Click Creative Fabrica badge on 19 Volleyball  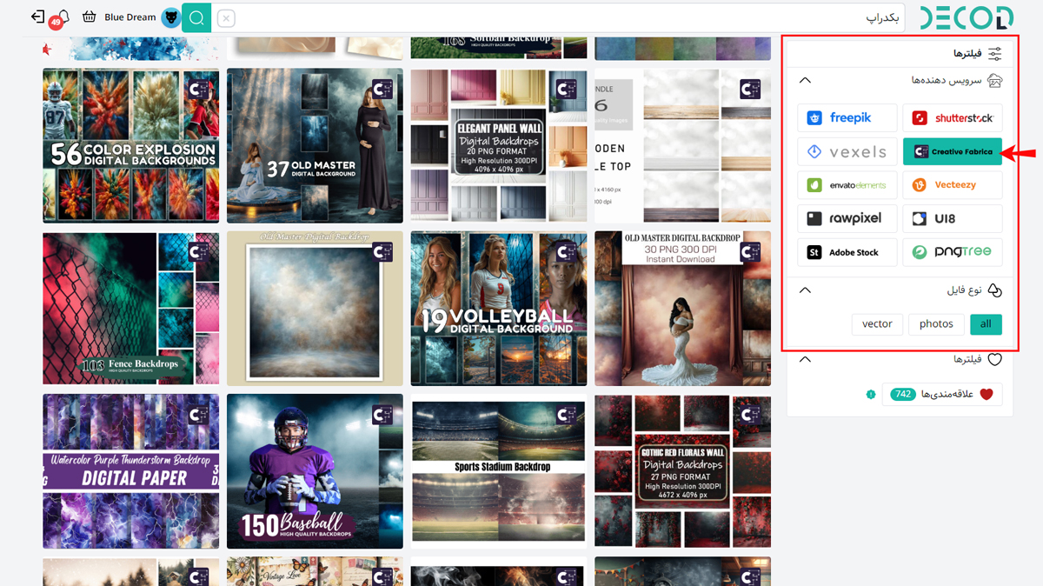(567, 252)
